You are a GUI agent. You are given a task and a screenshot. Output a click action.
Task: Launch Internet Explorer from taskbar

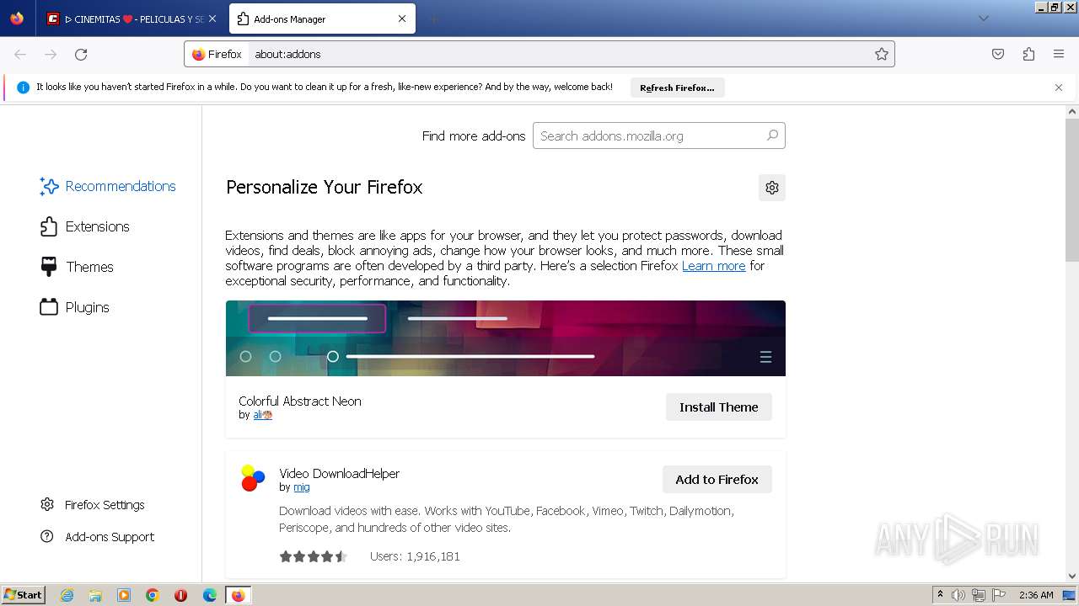coord(67,595)
